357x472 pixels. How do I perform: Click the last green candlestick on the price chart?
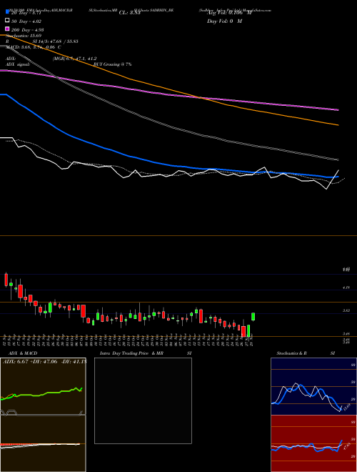coord(253,317)
